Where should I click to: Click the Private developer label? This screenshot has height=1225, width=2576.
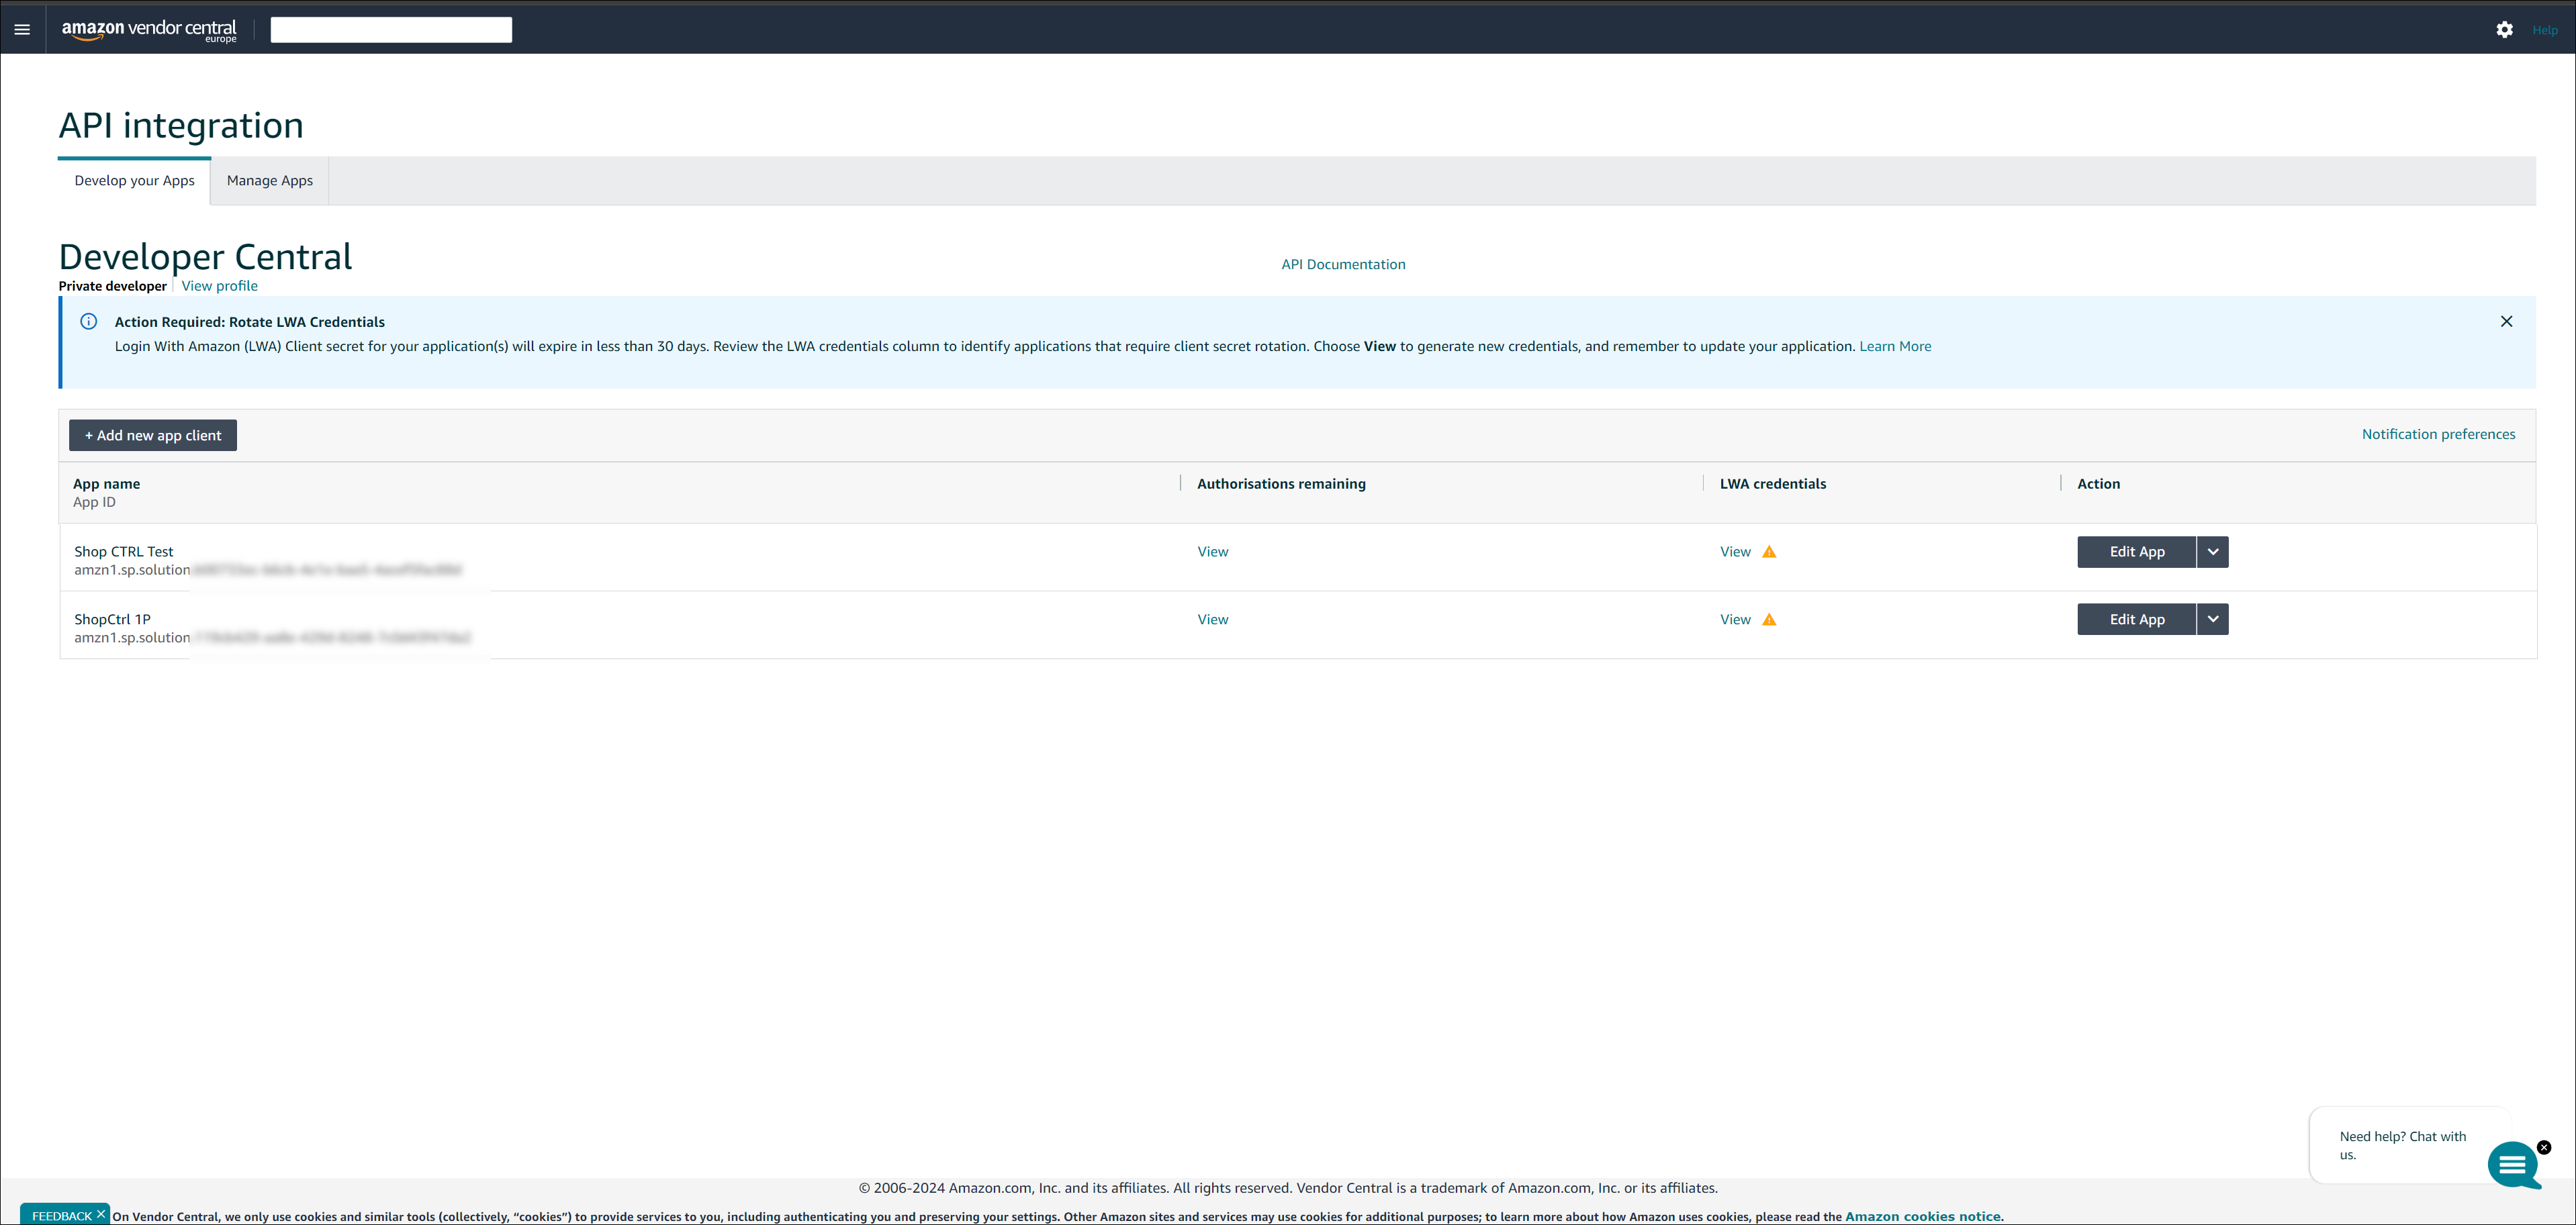[x=112, y=286]
